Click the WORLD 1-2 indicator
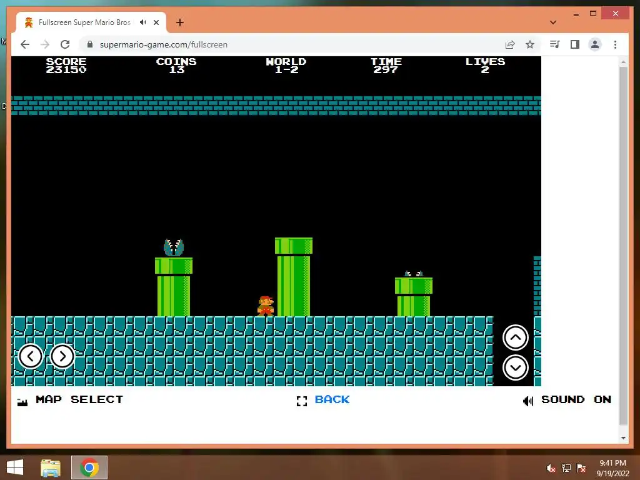640x480 pixels. [286, 66]
